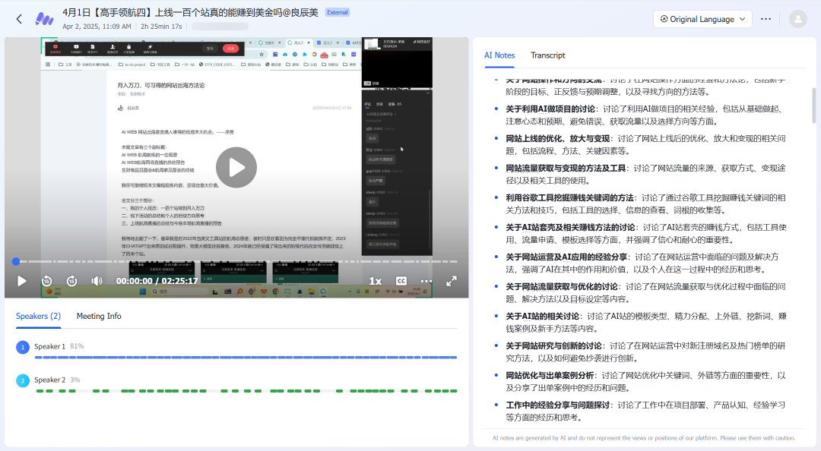Rewind 15 seconds

coord(46,281)
